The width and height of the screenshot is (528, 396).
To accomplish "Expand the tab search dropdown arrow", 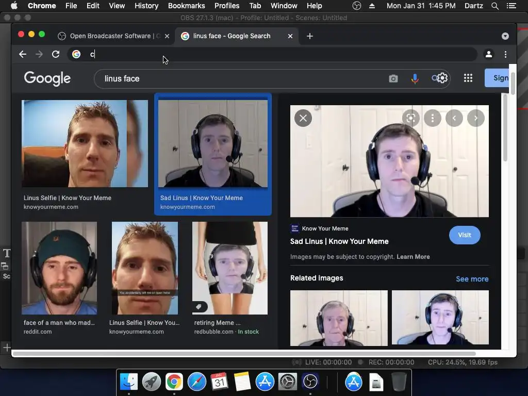I will (505, 36).
